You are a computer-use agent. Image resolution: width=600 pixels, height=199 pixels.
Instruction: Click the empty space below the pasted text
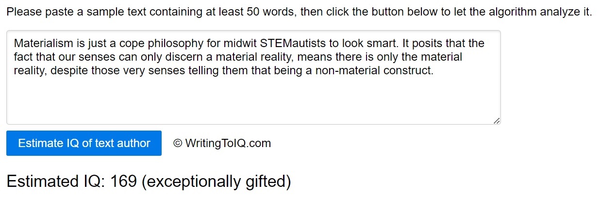pyautogui.click(x=252, y=99)
